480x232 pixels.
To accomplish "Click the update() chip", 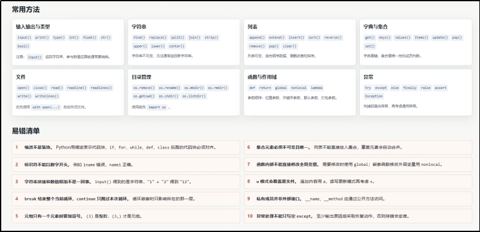I will pos(440,38).
